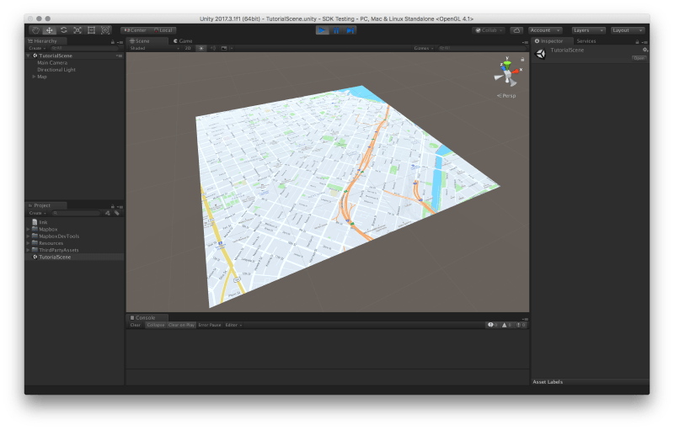Click the Pause button

pos(336,30)
